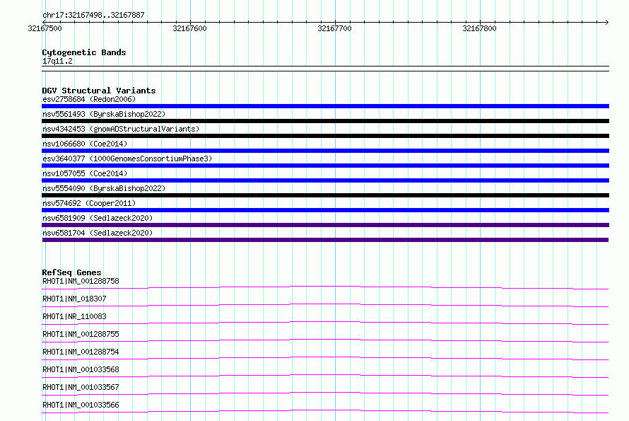This screenshot has width=629, height=421.
Task: Click the 32167500 ruler coordinate label
Action: point(45,28)
